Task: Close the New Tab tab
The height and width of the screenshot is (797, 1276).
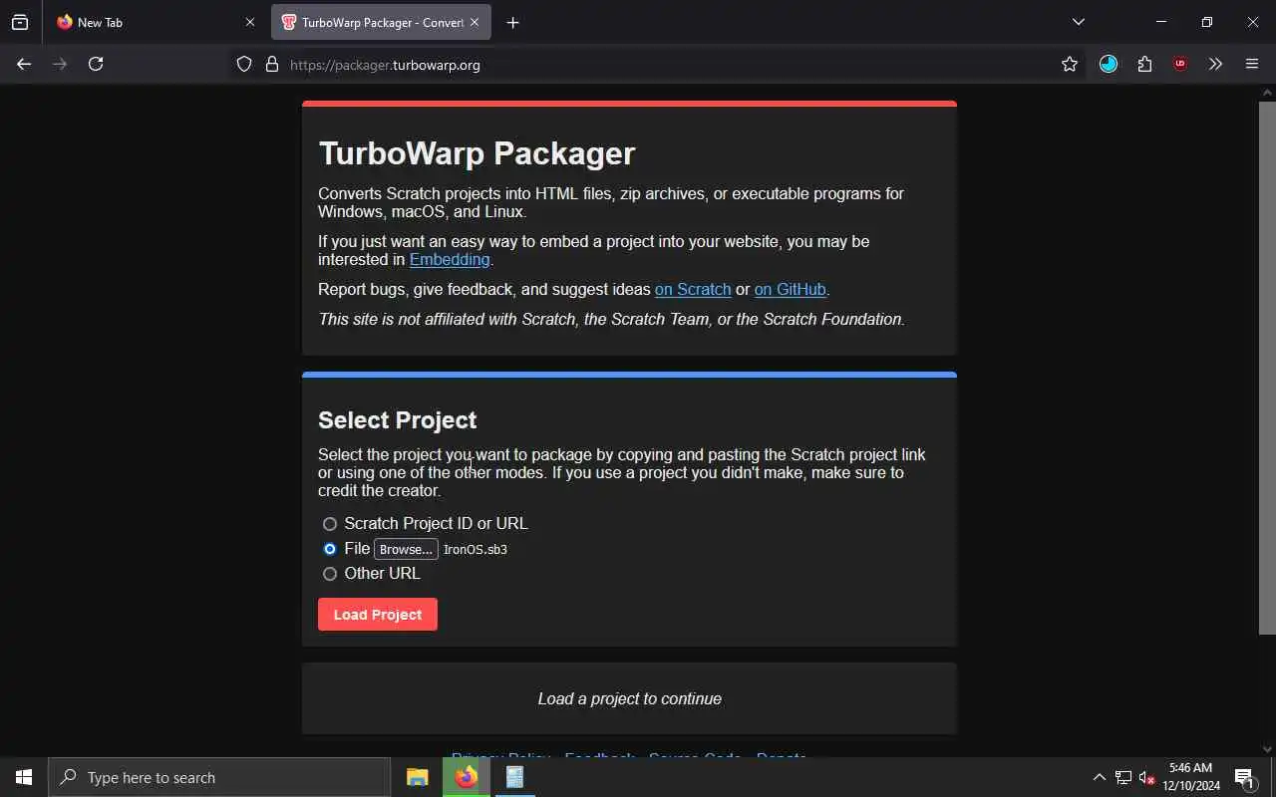Action: pyautogui.click(x=249, y=22)
